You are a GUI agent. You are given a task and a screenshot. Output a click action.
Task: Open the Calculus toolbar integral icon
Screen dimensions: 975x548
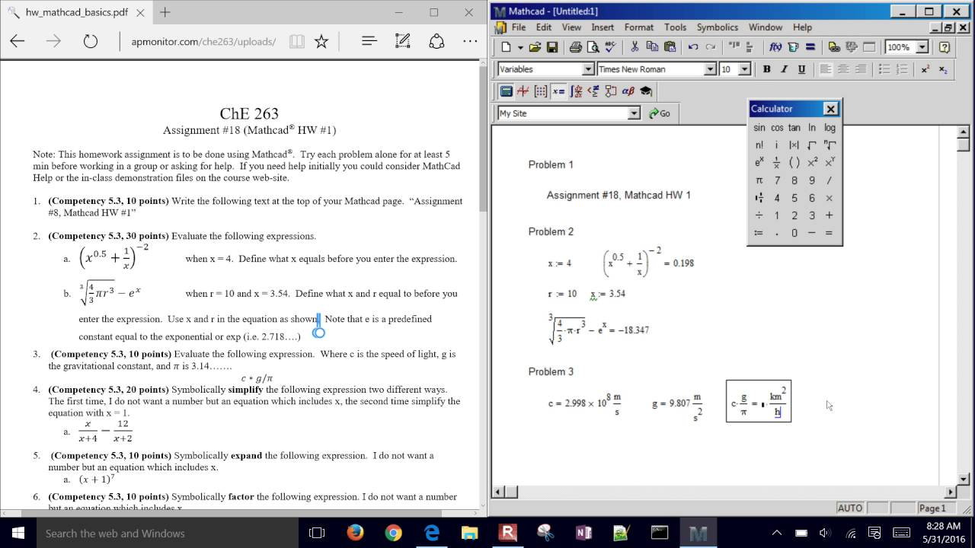[x=576, y=91]
